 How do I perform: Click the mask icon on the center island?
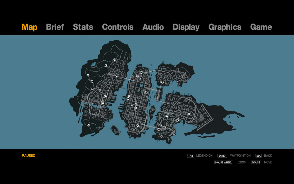tap(132, 105)
